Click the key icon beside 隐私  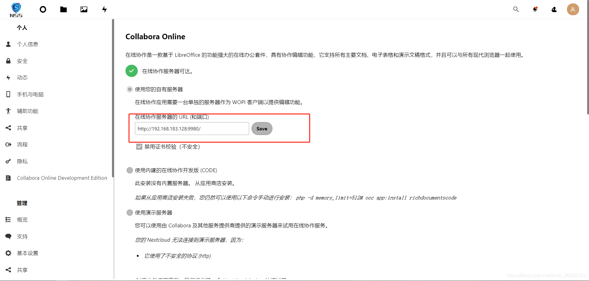tap(8, 161)
